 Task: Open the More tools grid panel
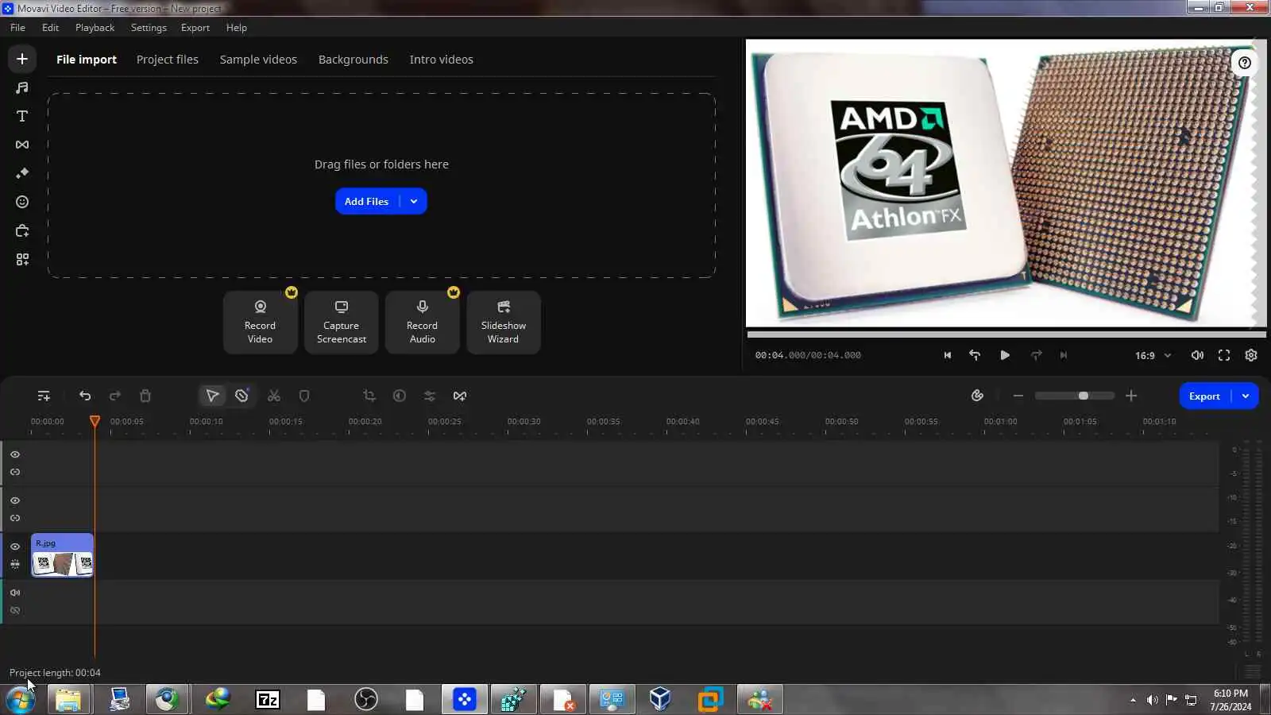22,260
